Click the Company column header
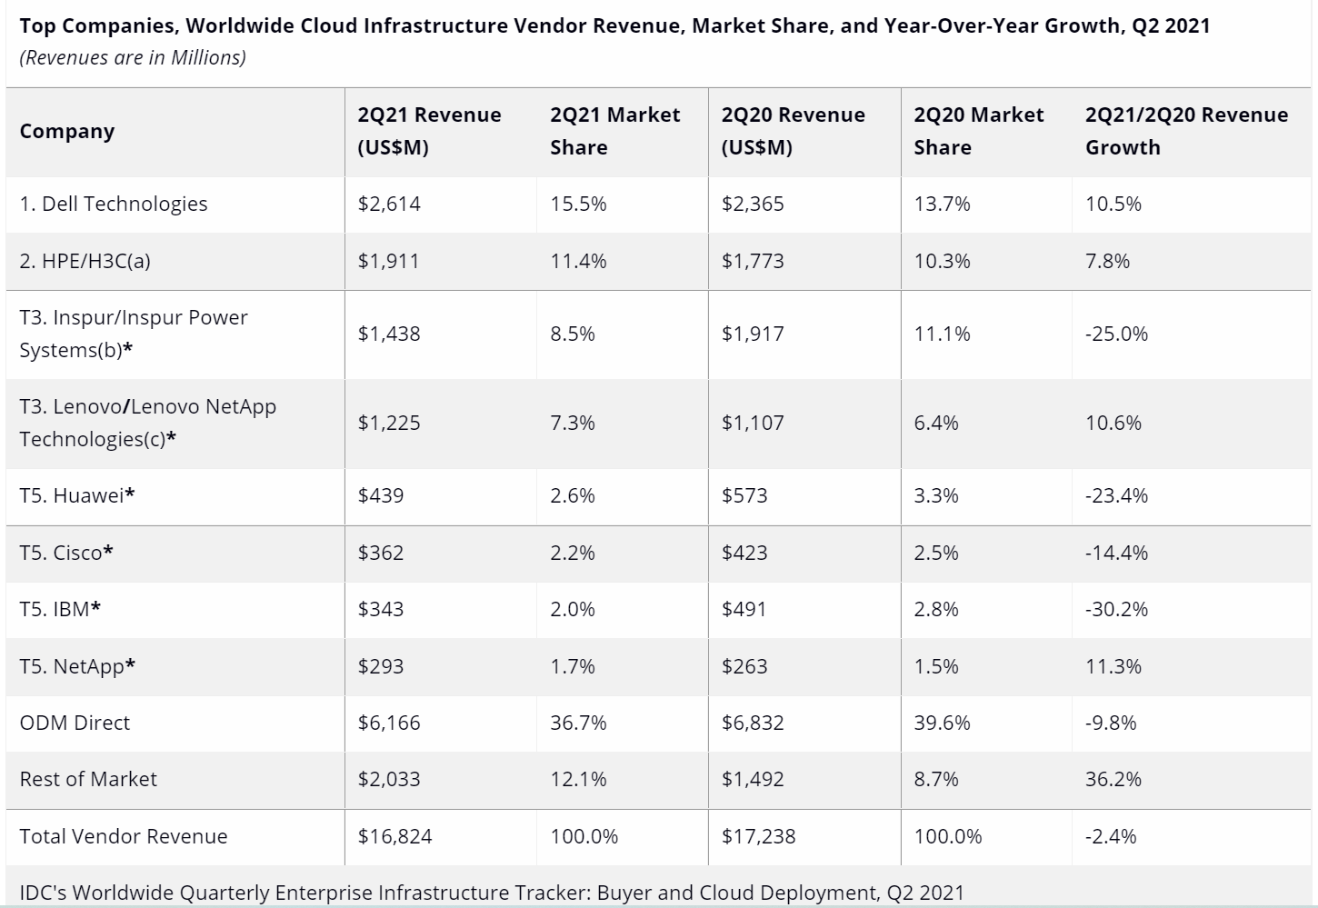 point(67,132)
